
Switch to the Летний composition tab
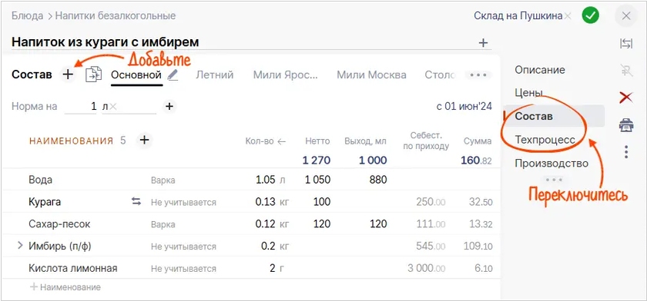(x=215, y=74)
